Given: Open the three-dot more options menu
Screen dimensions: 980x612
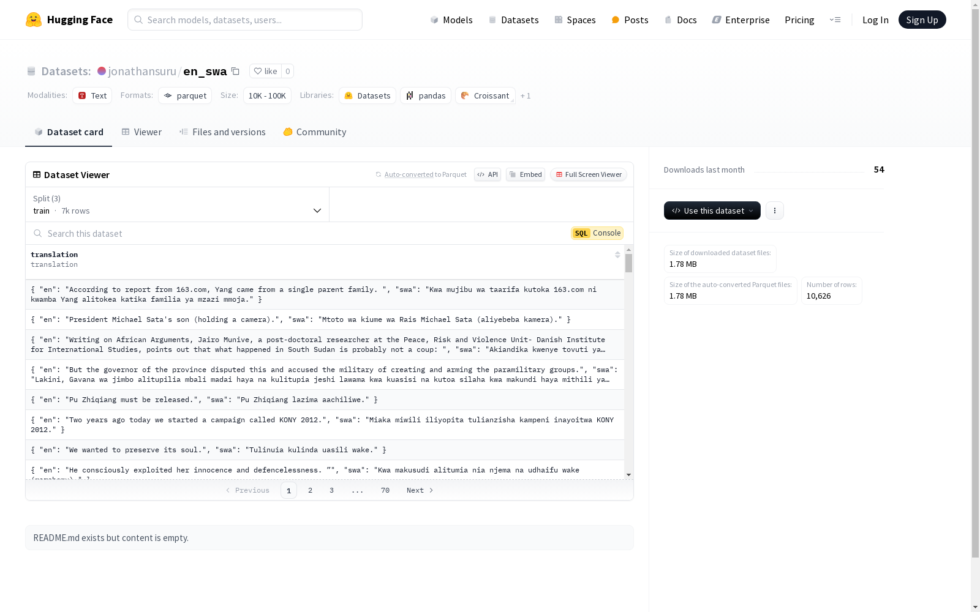Looking at the screenshot, I should click(x=775, y=211).
